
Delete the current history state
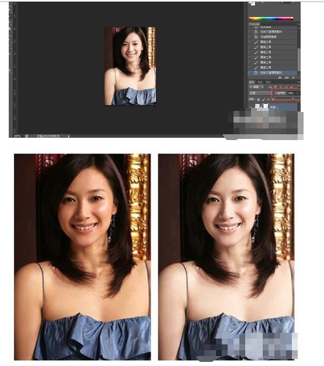pos(293,78)
